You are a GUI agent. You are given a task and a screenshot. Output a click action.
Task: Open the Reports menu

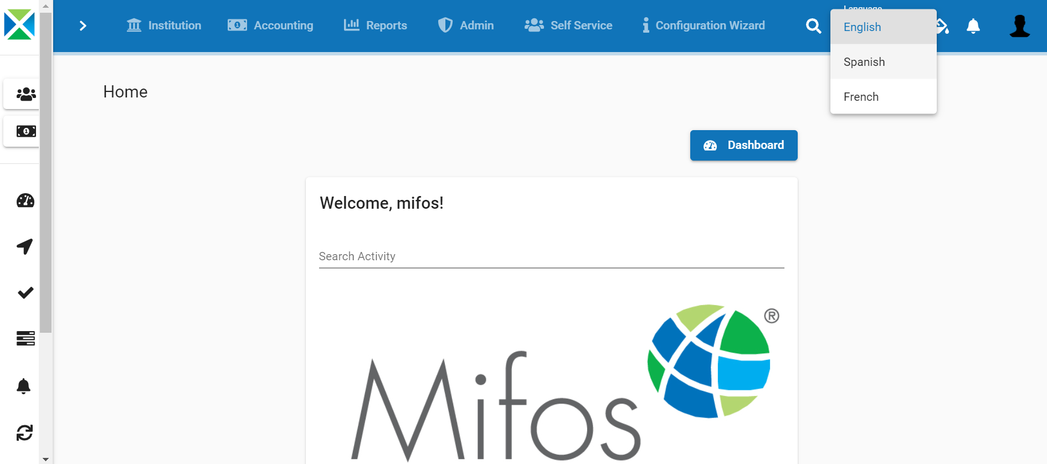(376, 25)
